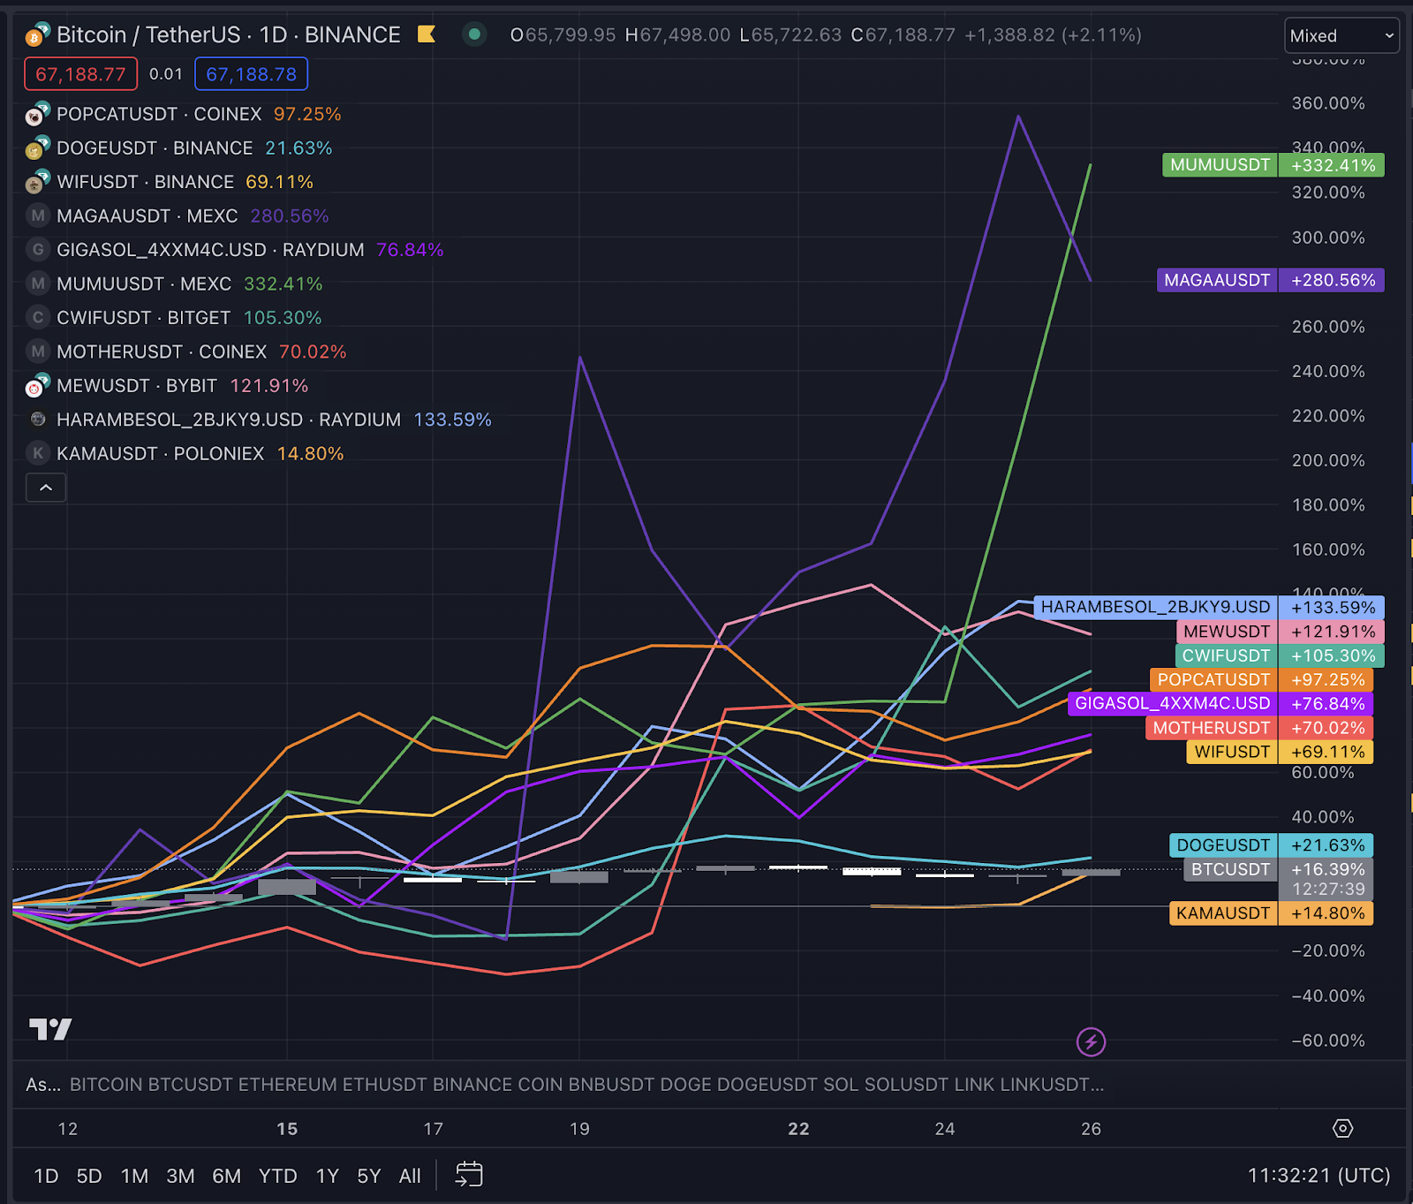Click the HARAMBESOL_2BJKY9.USD +133.59% scale label
Image resolution: width=1413 pixels, height=1204 pixels.
[1209, 607]
